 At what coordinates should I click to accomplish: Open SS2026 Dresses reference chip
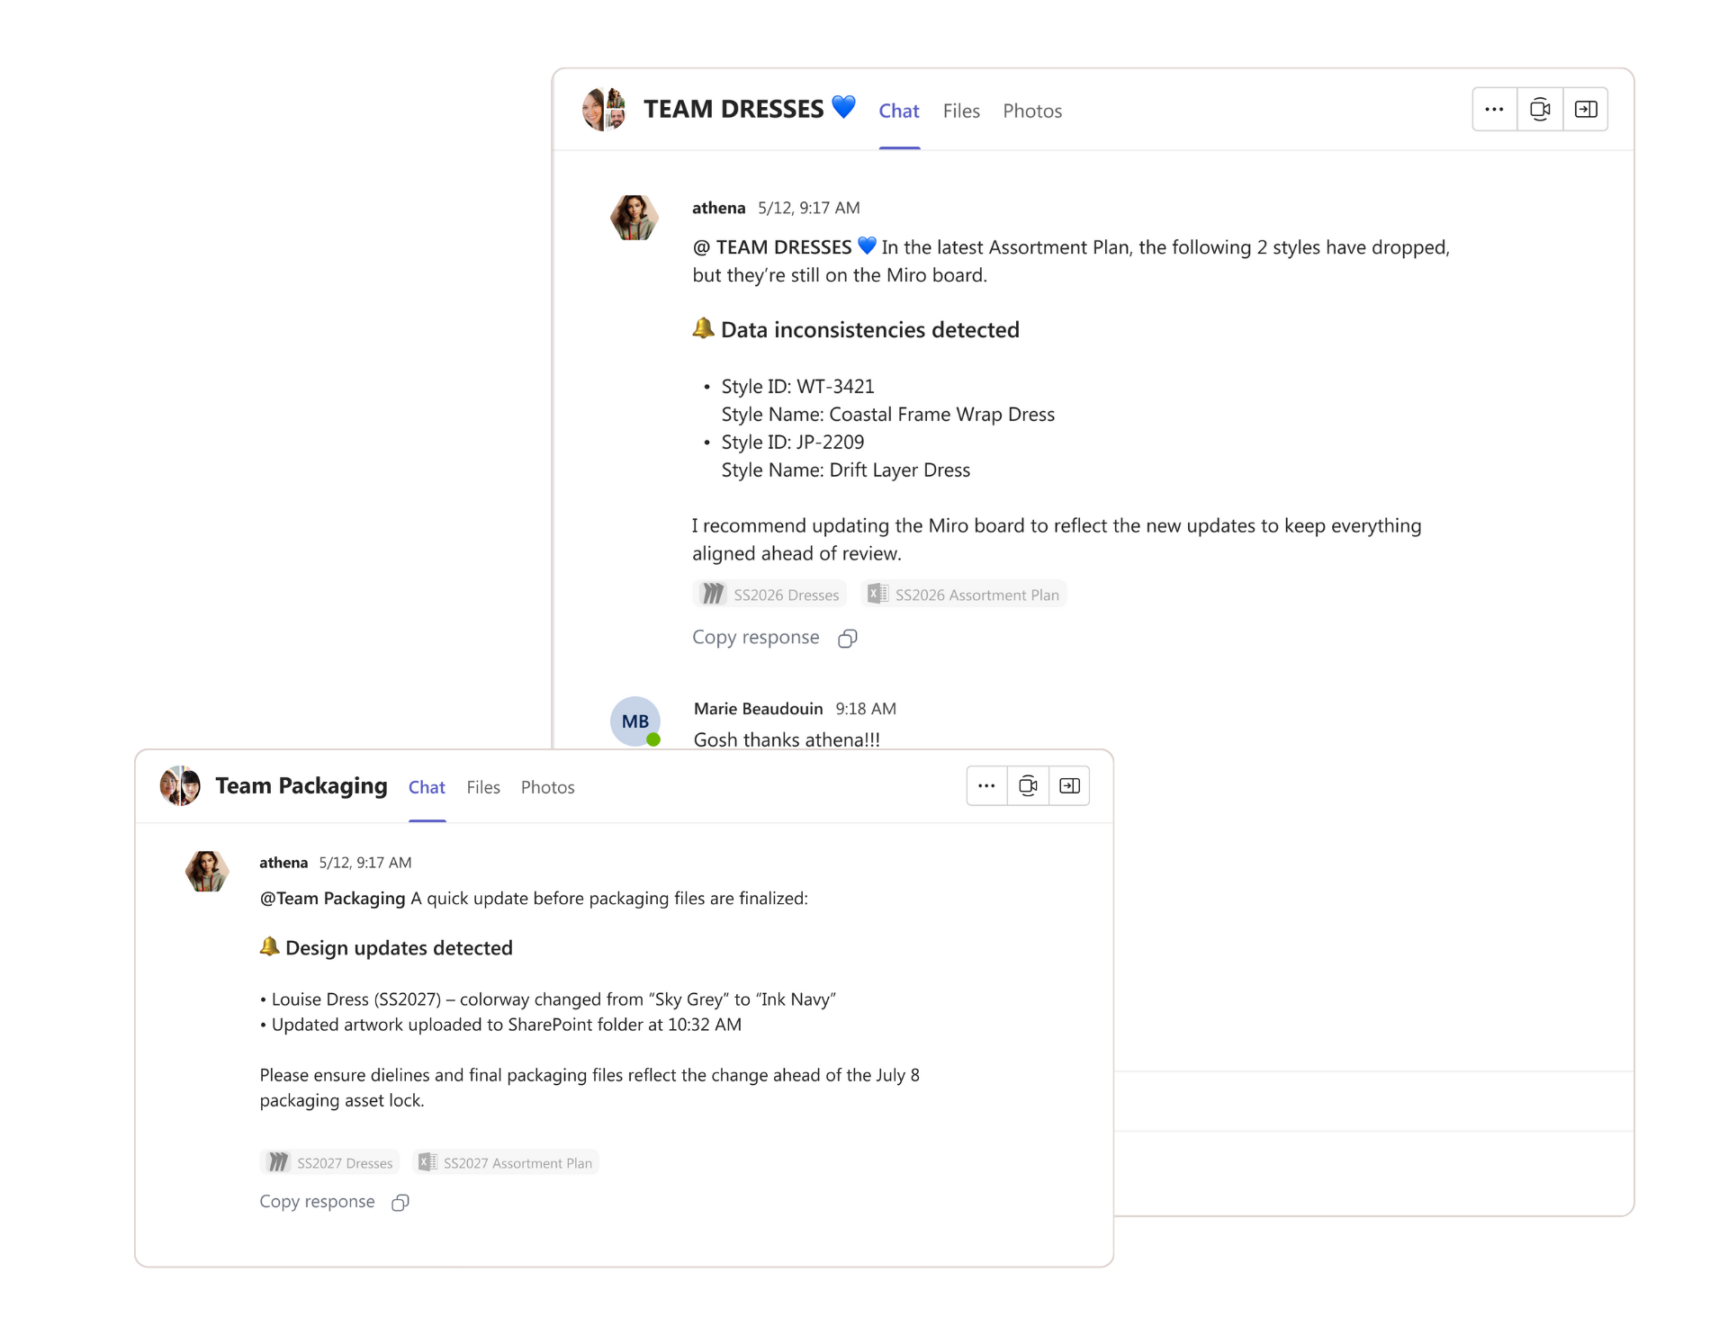coord(770,594)
